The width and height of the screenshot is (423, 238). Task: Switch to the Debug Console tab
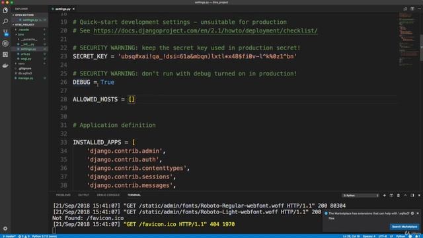(x=108, y=195)
